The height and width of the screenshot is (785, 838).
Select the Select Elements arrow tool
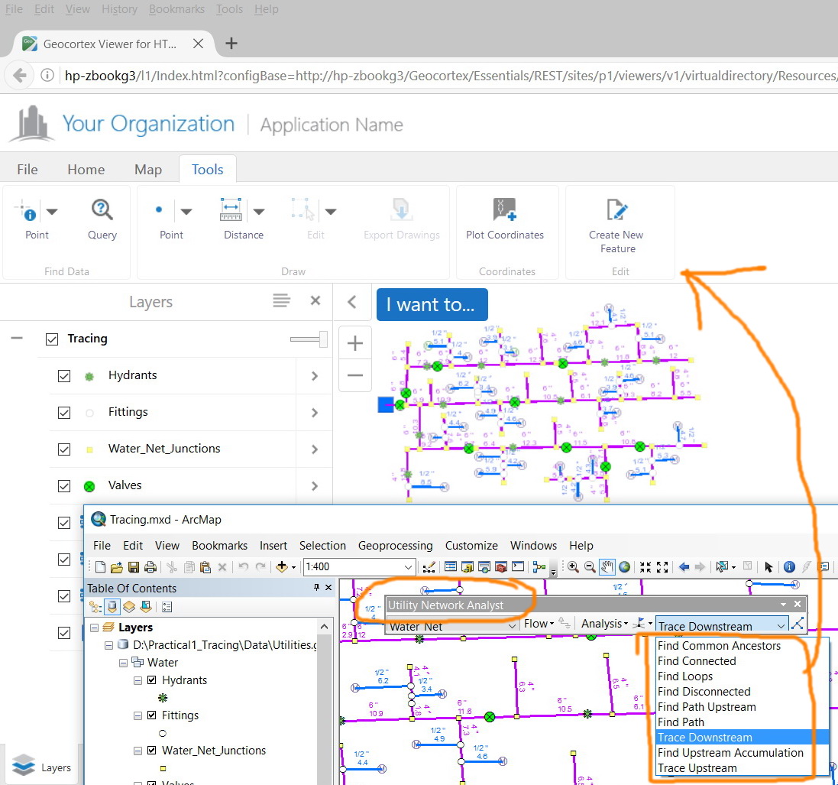point(768,567)
